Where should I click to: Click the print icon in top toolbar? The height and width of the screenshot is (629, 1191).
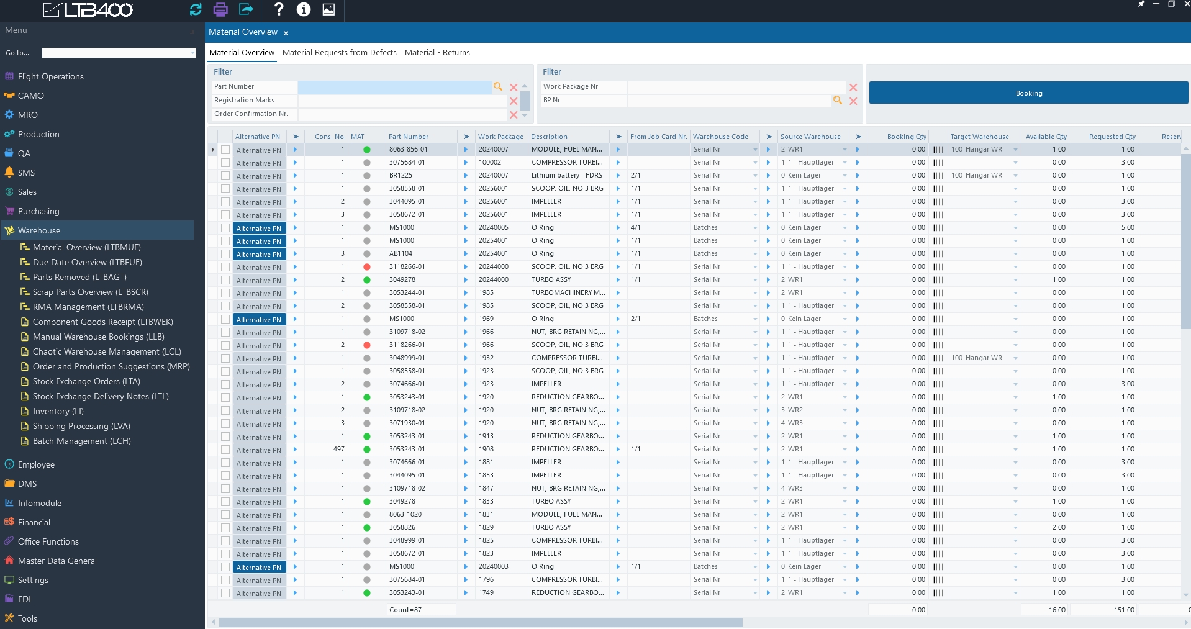tap(220, 9)
